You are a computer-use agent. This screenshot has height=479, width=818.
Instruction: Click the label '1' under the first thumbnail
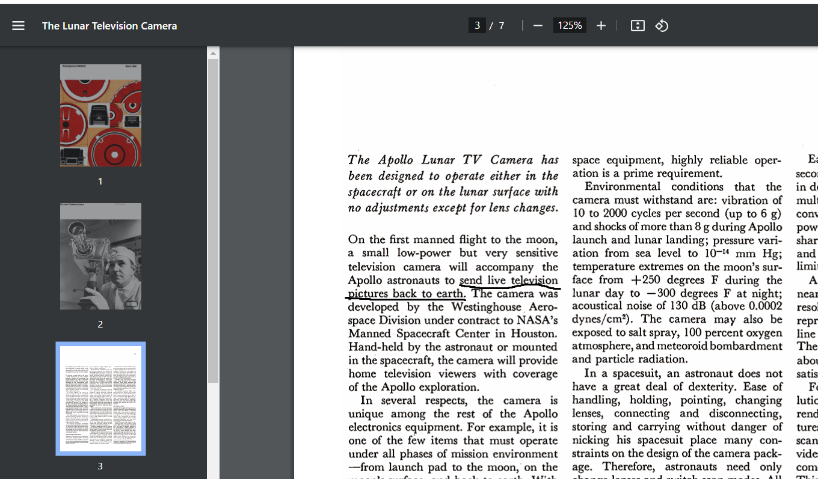(100, 181)
